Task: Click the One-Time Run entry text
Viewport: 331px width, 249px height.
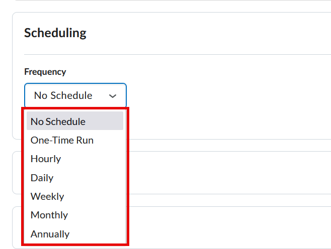Action: point(62,140)
